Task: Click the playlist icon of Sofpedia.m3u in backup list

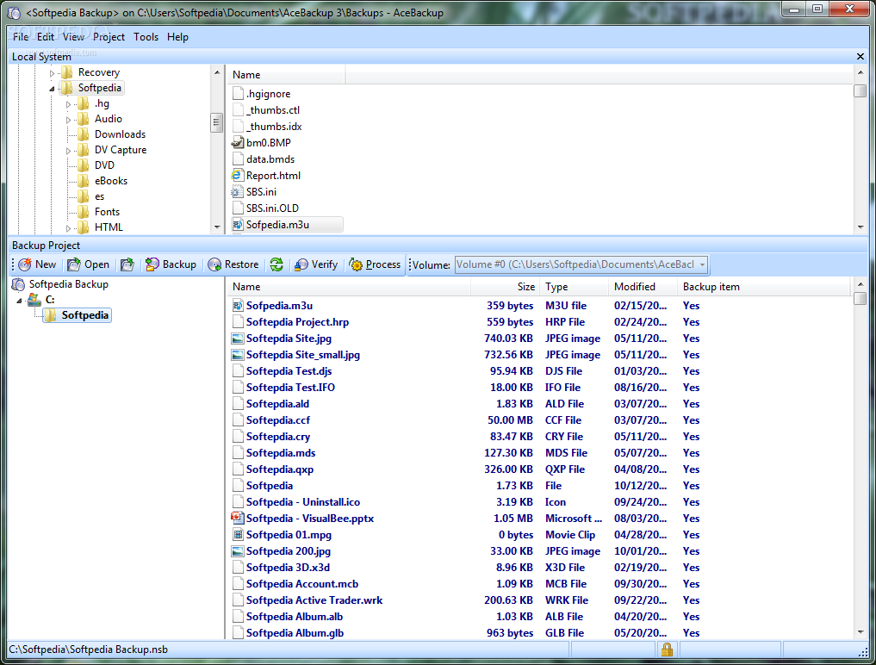Action: pyautogui.click(x=238, y=306)
